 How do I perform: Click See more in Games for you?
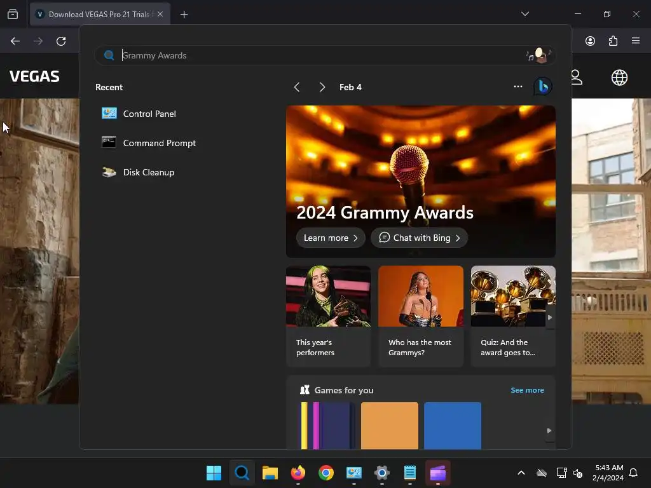[x=527, y=390]
